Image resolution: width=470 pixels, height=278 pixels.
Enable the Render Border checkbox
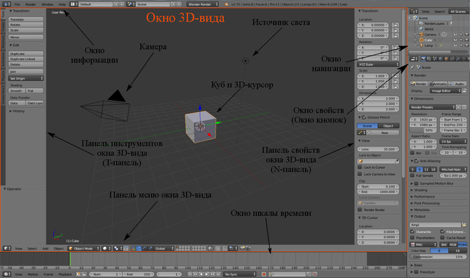[360, 210]
